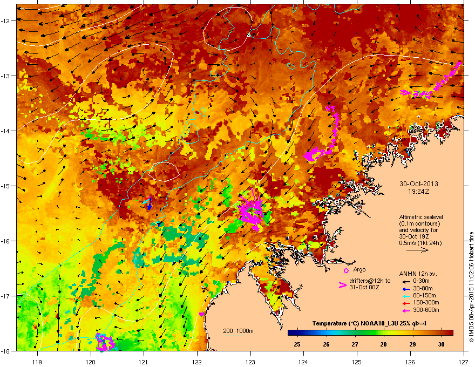
Task: Click the cyan bathymetry line under 200 1000m
Action: (234, 336)
